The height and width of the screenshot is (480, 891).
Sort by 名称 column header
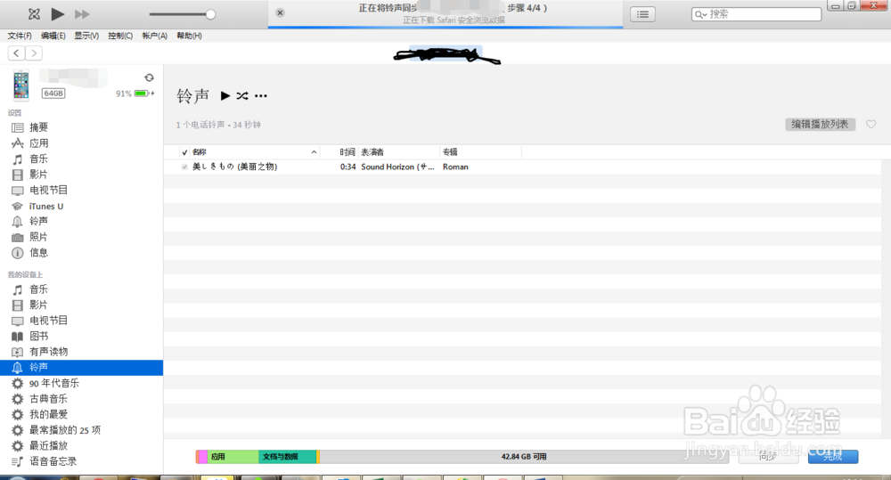pyautogui.click(x=199, y=152)
